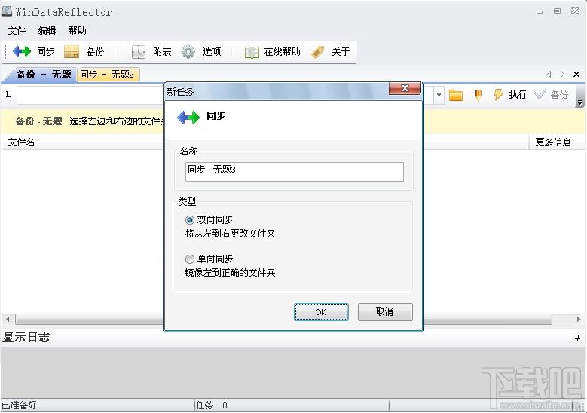Open the Edit (编辑) menu
This screenshot has height=413, width=587.
[x=47, y=30]
